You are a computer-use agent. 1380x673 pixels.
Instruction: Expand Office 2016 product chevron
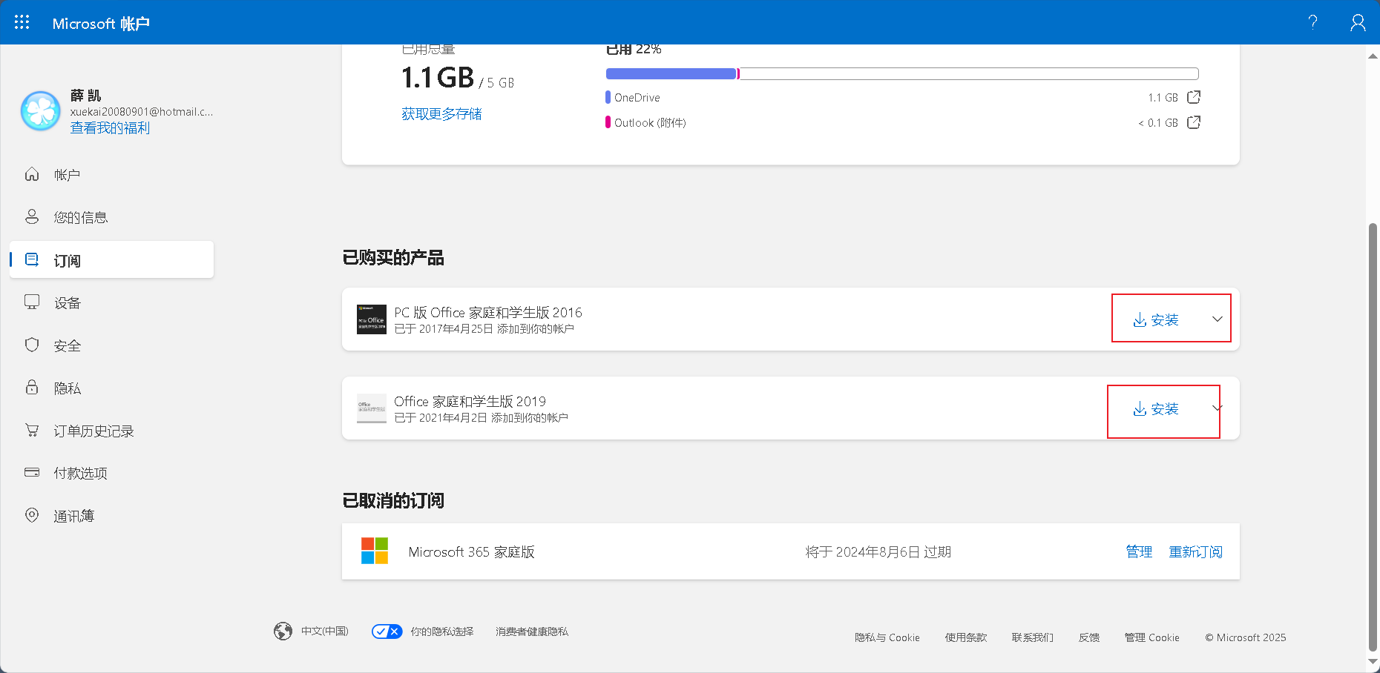1218,319
